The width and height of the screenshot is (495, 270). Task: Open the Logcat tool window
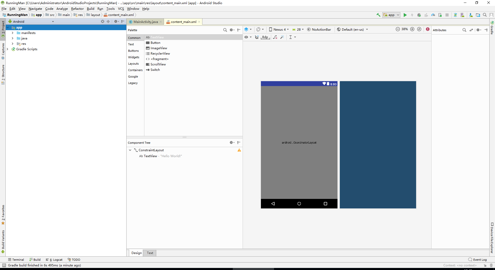coord(54,260)
